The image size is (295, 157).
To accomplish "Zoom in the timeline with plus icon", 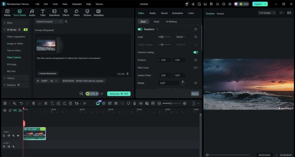I will [185, 104].
